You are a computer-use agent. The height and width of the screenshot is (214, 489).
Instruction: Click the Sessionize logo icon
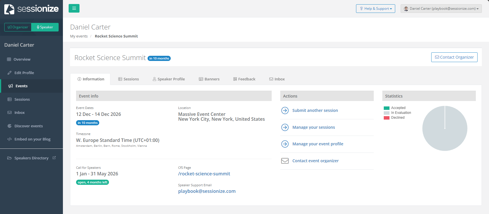pyautogui.click(x=9, y=9)
